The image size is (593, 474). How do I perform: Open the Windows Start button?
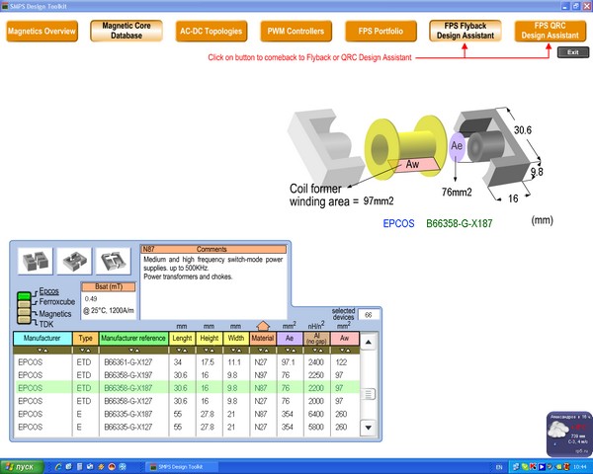point(22,465)
